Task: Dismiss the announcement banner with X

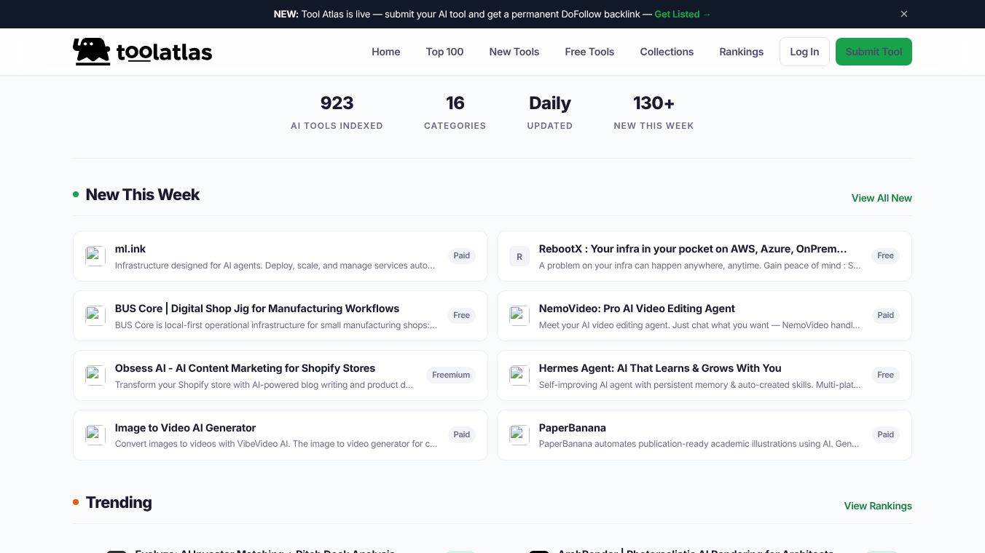Action: click(904, 14)
